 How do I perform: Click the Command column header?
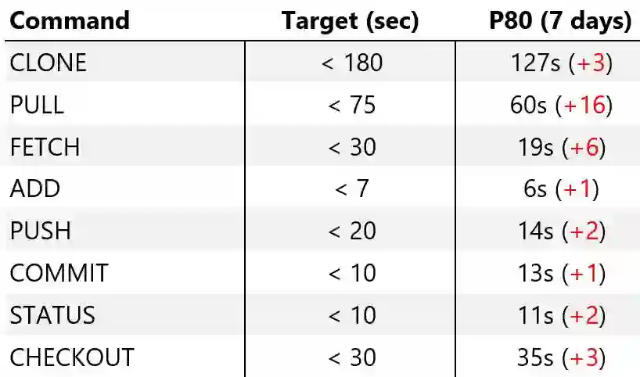[x=70, y=21]
